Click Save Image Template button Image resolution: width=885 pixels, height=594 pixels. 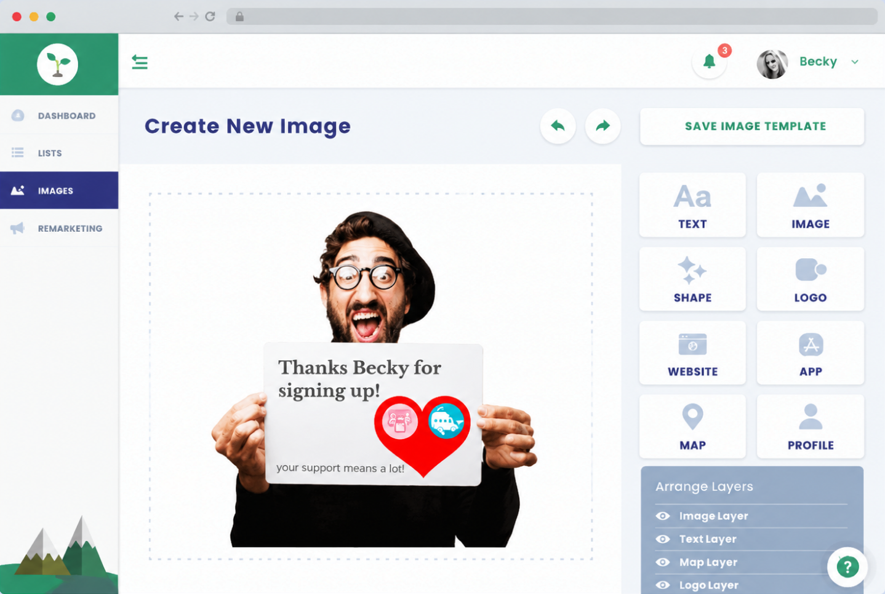click(752, 127)
